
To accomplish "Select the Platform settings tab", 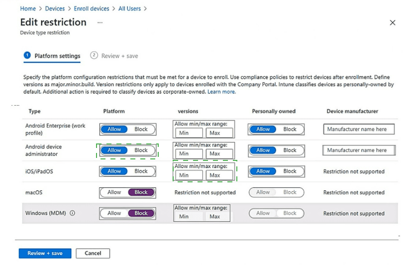I will click(57, 56).
